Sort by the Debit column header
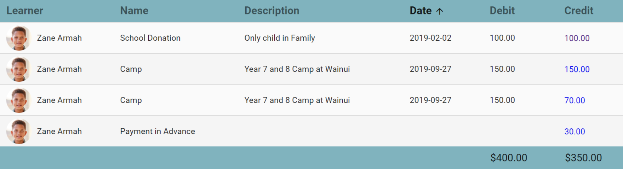The image size is (623, 169). 502,11
